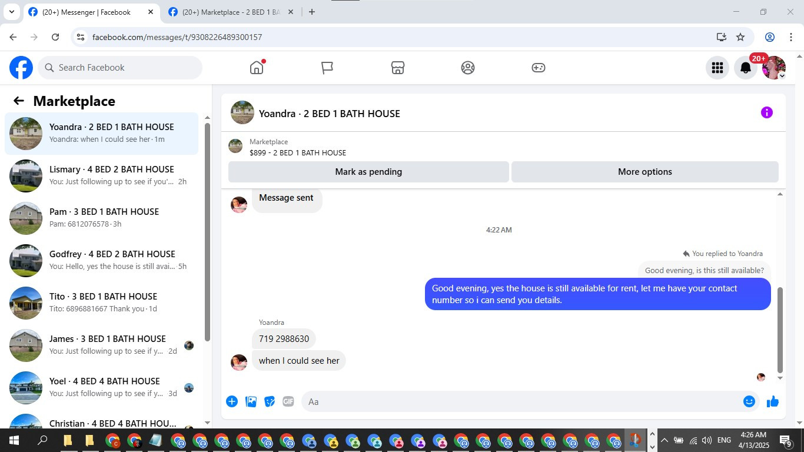Open Windows taskbar search
The image size is (804, 452).
(x=42, y=440)
